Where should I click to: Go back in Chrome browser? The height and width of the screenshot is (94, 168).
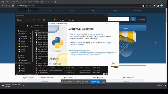coord(2,6)
